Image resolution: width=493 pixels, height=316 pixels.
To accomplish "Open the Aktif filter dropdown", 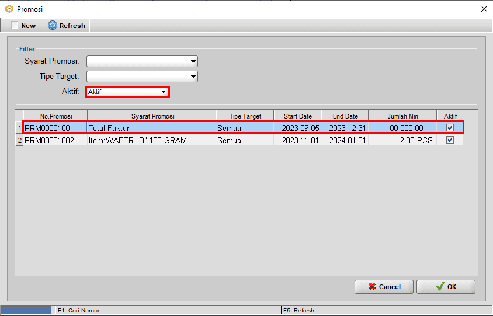I will tap(127, 92).
